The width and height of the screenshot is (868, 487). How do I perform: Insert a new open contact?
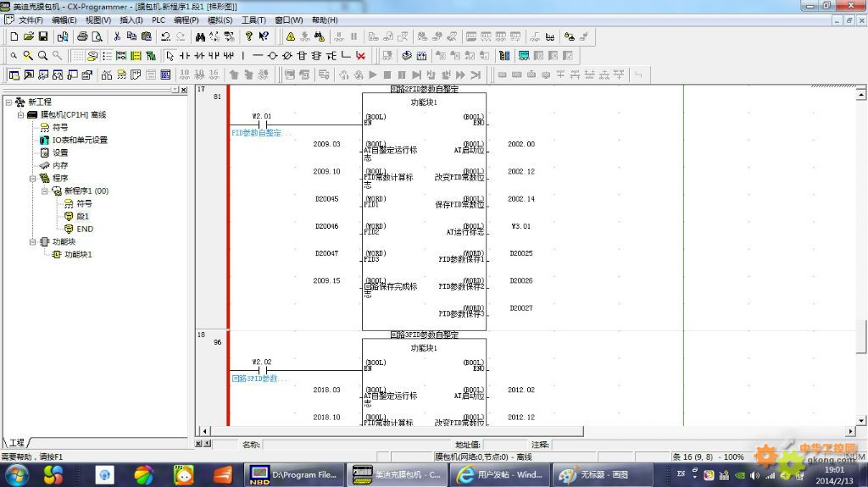[x=185, y=56]
